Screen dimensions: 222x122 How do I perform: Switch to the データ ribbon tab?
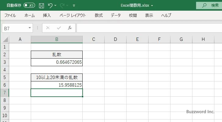coord(116,15)
